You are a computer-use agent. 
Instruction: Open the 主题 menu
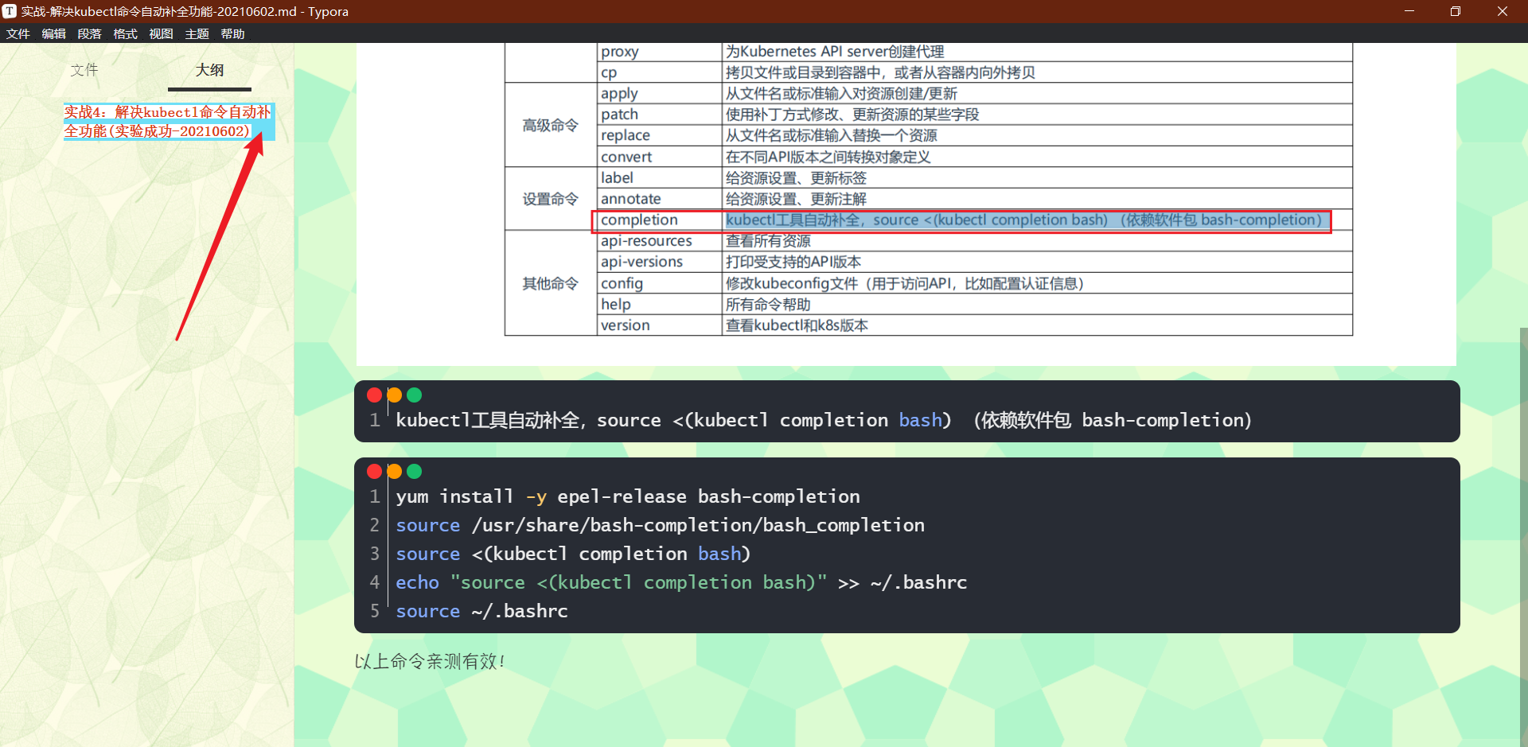pos(197,33)
